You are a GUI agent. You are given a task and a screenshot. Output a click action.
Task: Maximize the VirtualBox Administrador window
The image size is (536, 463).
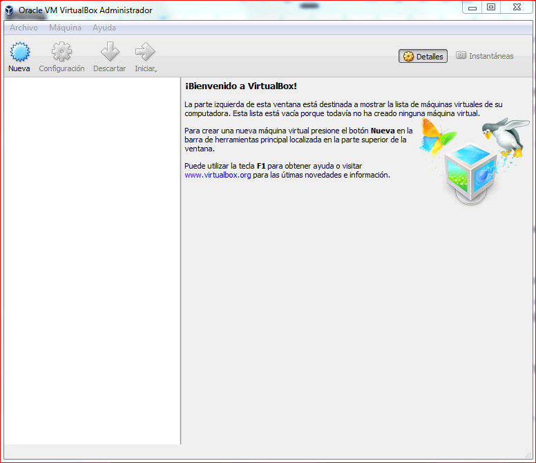[491, 8]
